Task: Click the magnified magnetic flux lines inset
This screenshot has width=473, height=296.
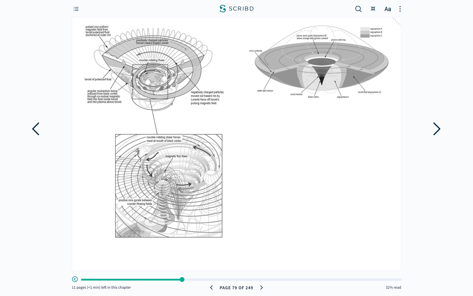Action: point(169,186)
